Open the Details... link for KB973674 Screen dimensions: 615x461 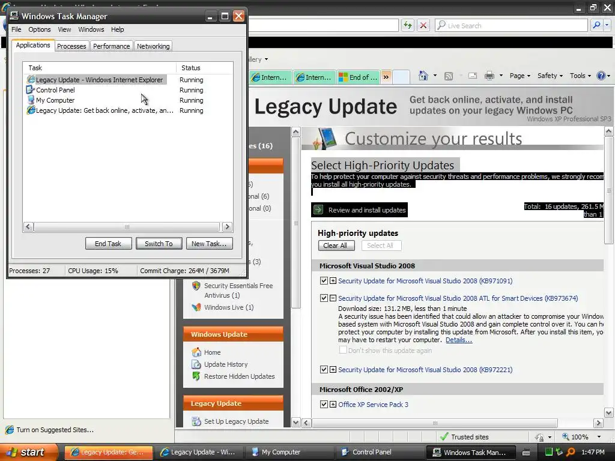click(458, 340)
